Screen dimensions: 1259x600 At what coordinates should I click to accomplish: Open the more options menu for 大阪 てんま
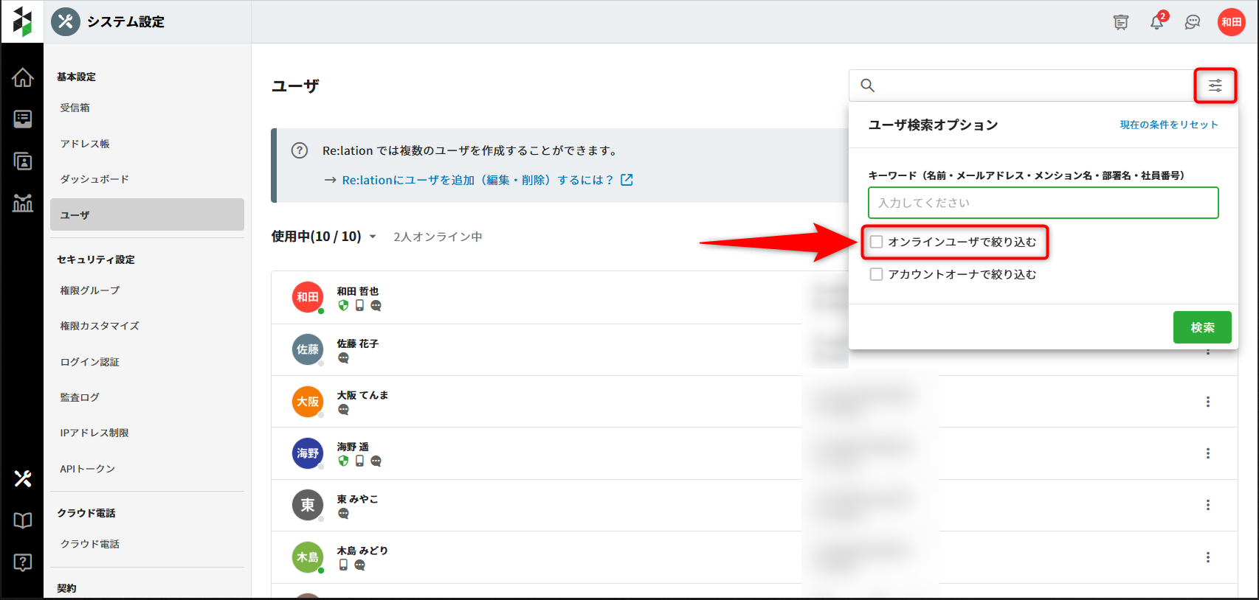[1207, 402]
